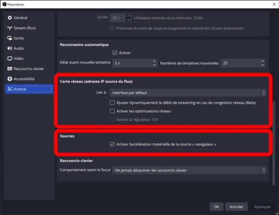Viewport: 279px width, 215px height.
Task: Click the Accessibilité person icon
Action: (10, 79)
